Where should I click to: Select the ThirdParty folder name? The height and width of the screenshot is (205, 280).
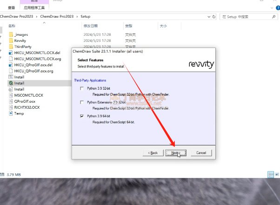click(x=23, y=47)
